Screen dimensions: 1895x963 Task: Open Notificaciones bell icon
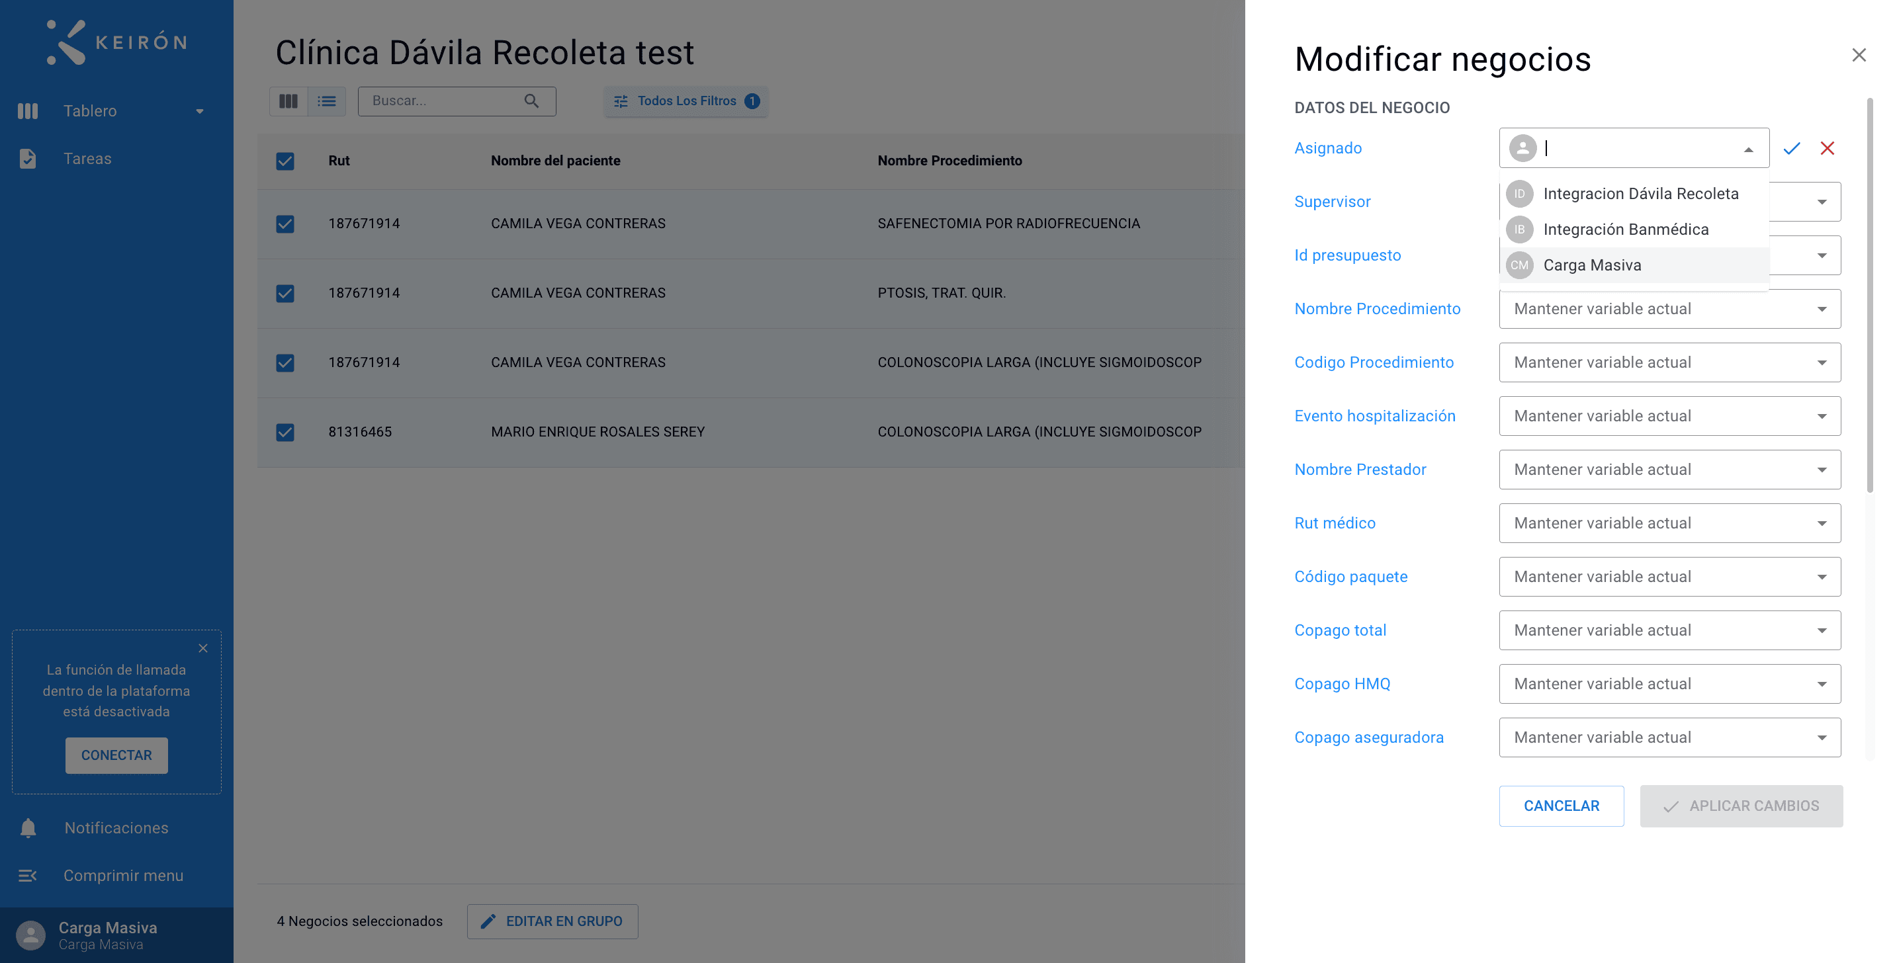click(x=28, y=827)
